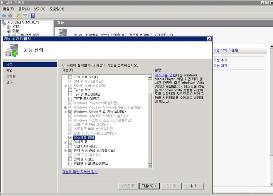273x196 pixels.
Task: Close the 기능 추가 마법사 dialog
Action: click(209, 39)
